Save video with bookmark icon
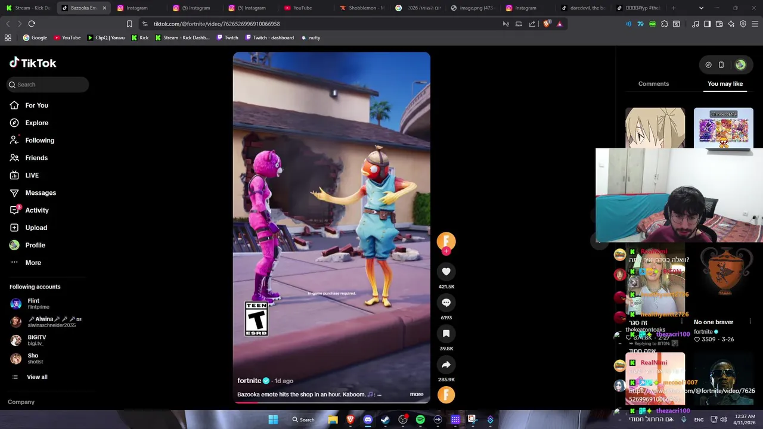This screenshot has height=429, width=763. [x=446, y=334]
